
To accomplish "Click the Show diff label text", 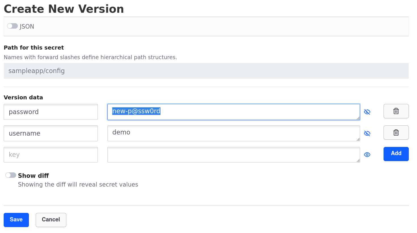I will (33, 176).
